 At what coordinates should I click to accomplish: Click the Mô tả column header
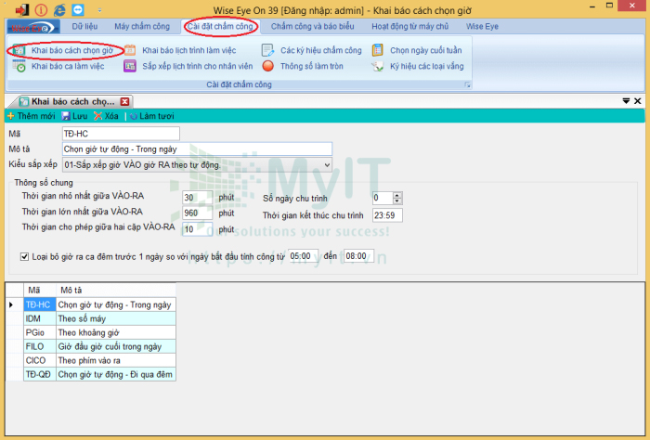click(x=116, y=290)
